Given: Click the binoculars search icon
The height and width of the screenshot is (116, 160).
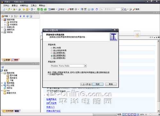Looking at the screenshot, I should click(x=125, y=9).
